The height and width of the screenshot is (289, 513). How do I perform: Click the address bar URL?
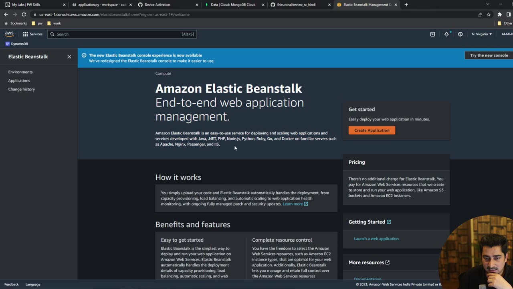click(x=114, y=14)
